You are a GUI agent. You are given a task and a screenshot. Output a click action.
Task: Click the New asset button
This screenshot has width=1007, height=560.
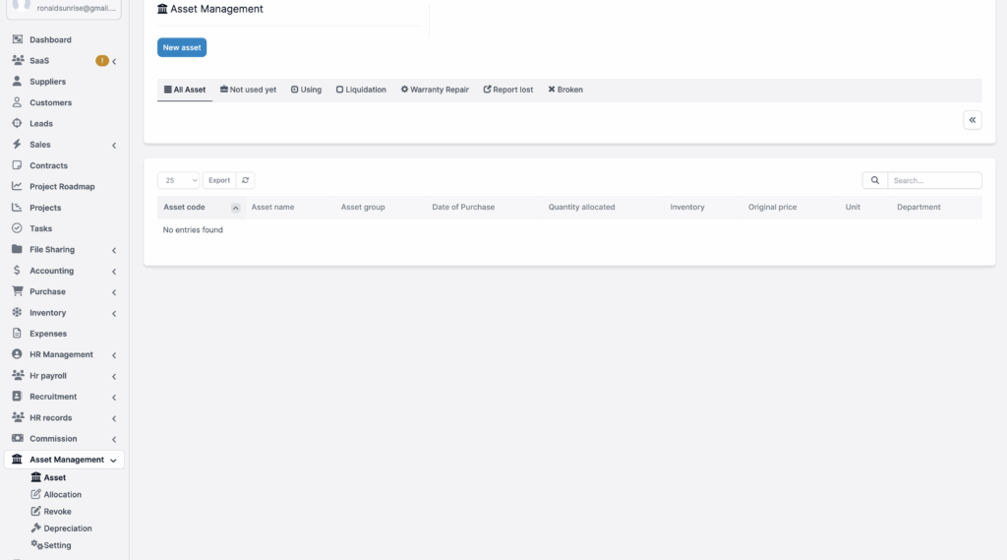[182, 47]
